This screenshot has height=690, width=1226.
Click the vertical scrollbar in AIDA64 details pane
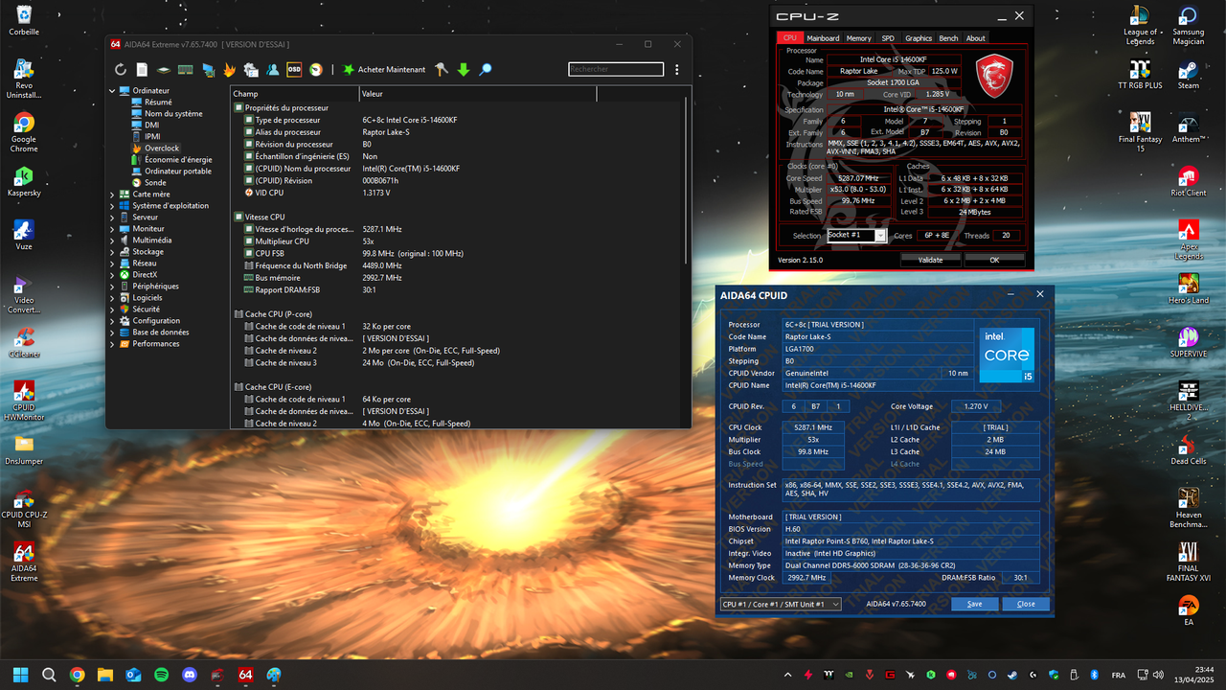click(x=687, y=182)
